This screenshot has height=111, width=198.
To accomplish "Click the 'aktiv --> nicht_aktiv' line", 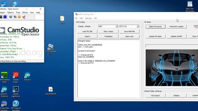I will click(x=85, y=47).
